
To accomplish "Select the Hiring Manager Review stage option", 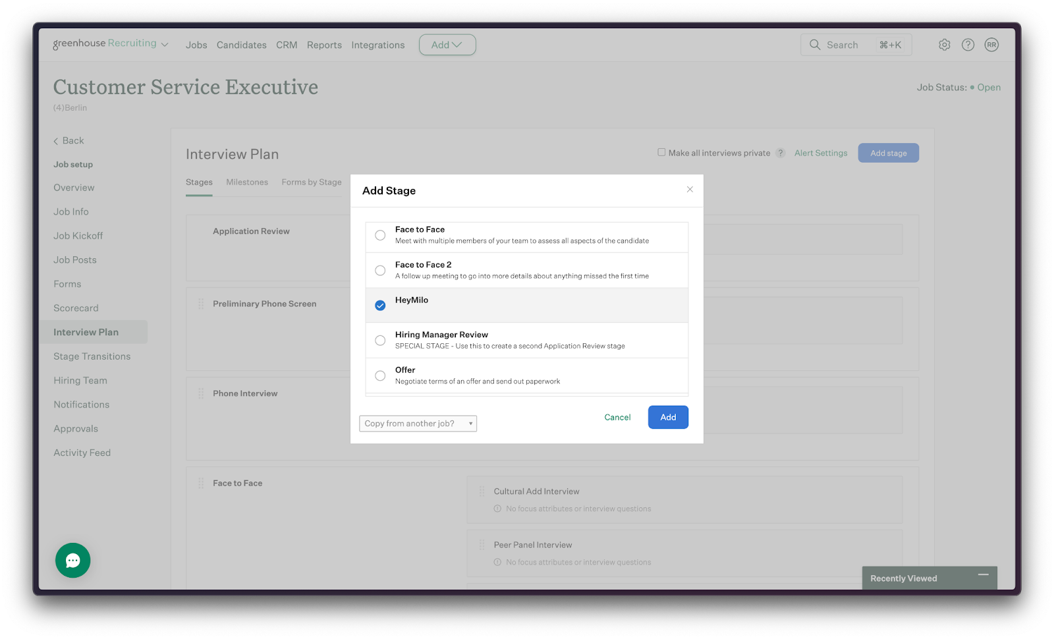I will coord(380,341).
